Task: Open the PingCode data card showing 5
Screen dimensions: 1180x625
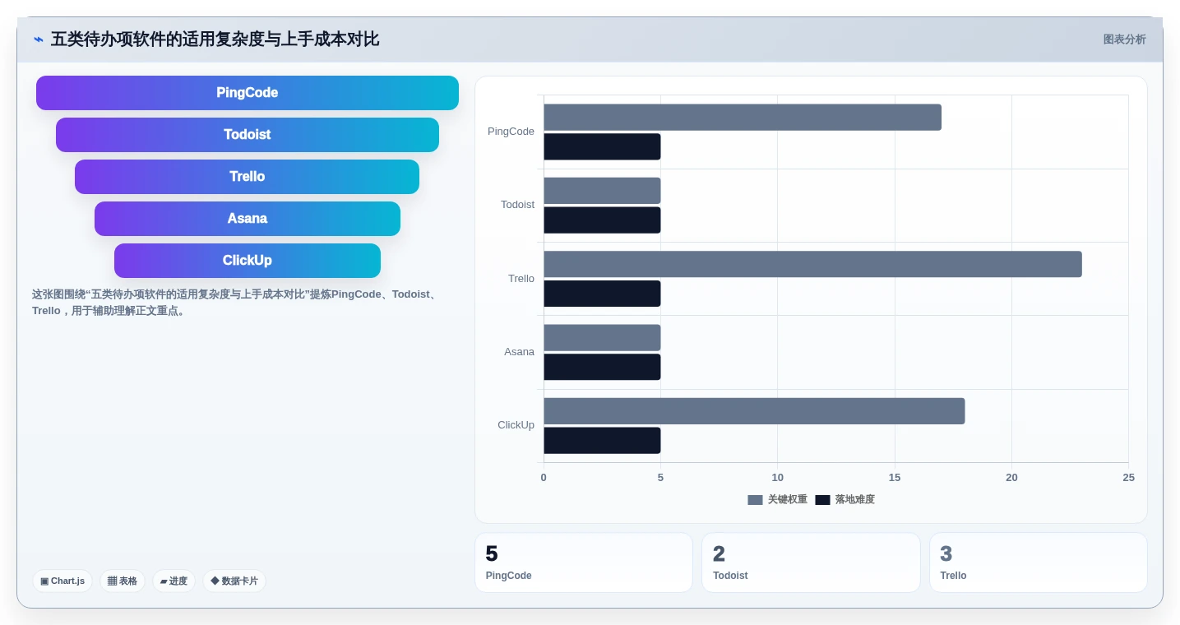Action: (584, 562)
